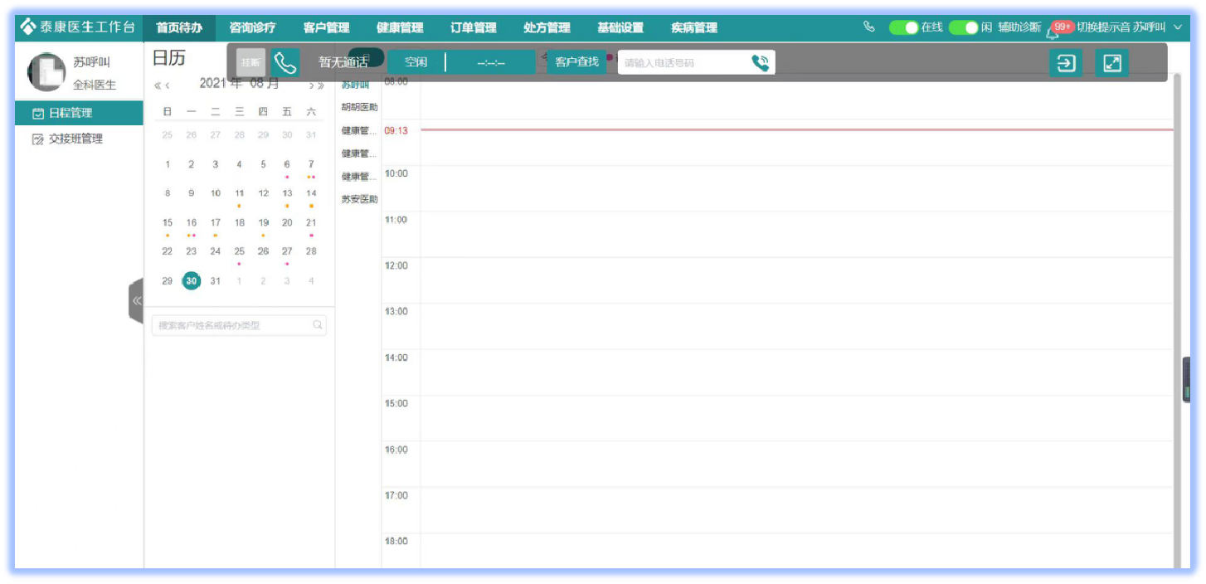Advance to next year with » calendar arrow
1206x584 pixels.
tap(321, 85)
